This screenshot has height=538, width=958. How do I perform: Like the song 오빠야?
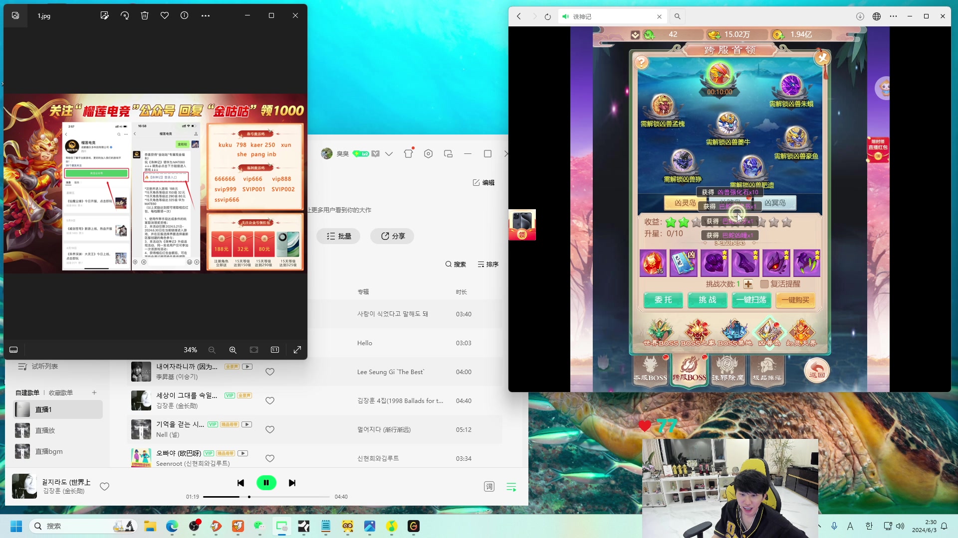coord(270,458)
